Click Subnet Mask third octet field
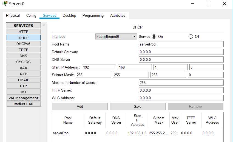This screenshot has width=233, height=142. (x=168, y=75)
